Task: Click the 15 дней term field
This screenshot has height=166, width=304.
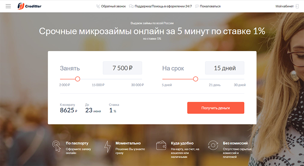Action: pyautogui.click(x=225, y=68)
